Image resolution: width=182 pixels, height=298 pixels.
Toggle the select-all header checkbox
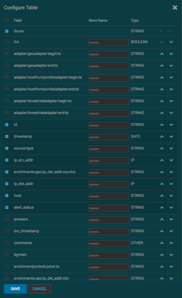pyautogui.click(x=7, y=20)
